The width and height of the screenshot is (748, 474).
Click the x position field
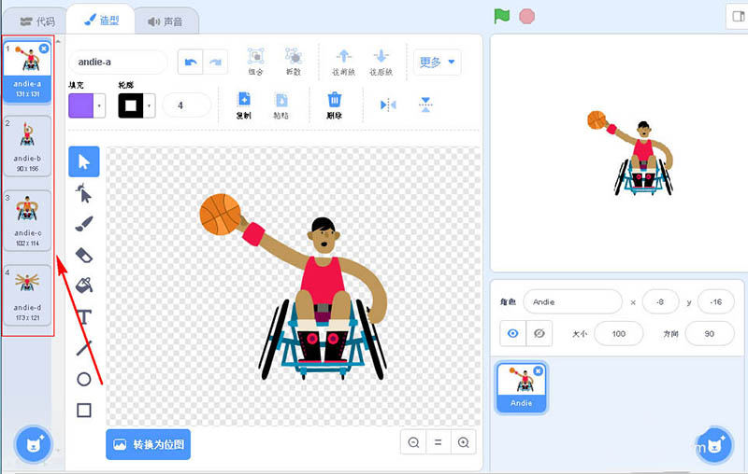tap(660, 301)
